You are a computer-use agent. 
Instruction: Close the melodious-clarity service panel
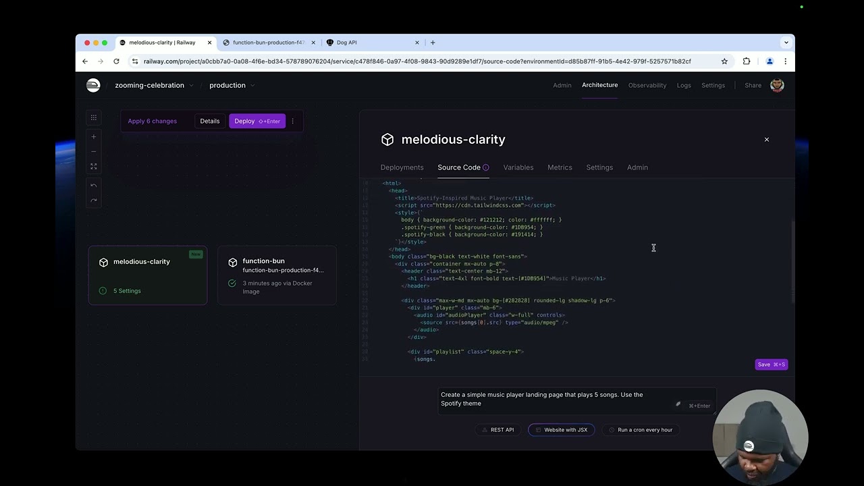[767, 139]
